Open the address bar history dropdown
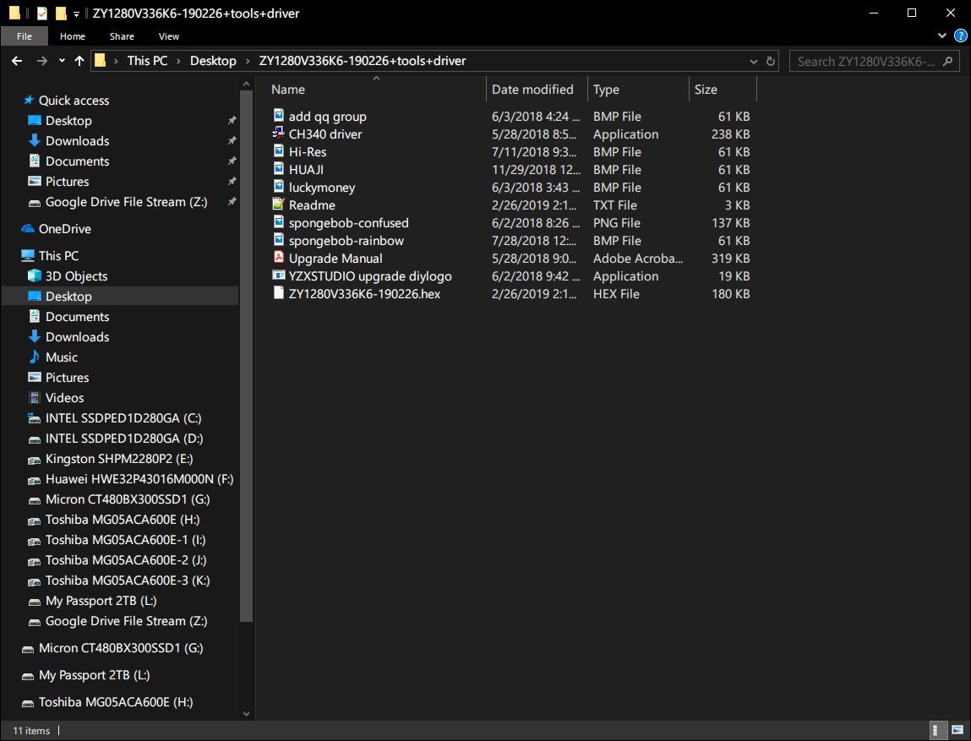The width and height of the screenshot is (971, 741). pos(753,61)
